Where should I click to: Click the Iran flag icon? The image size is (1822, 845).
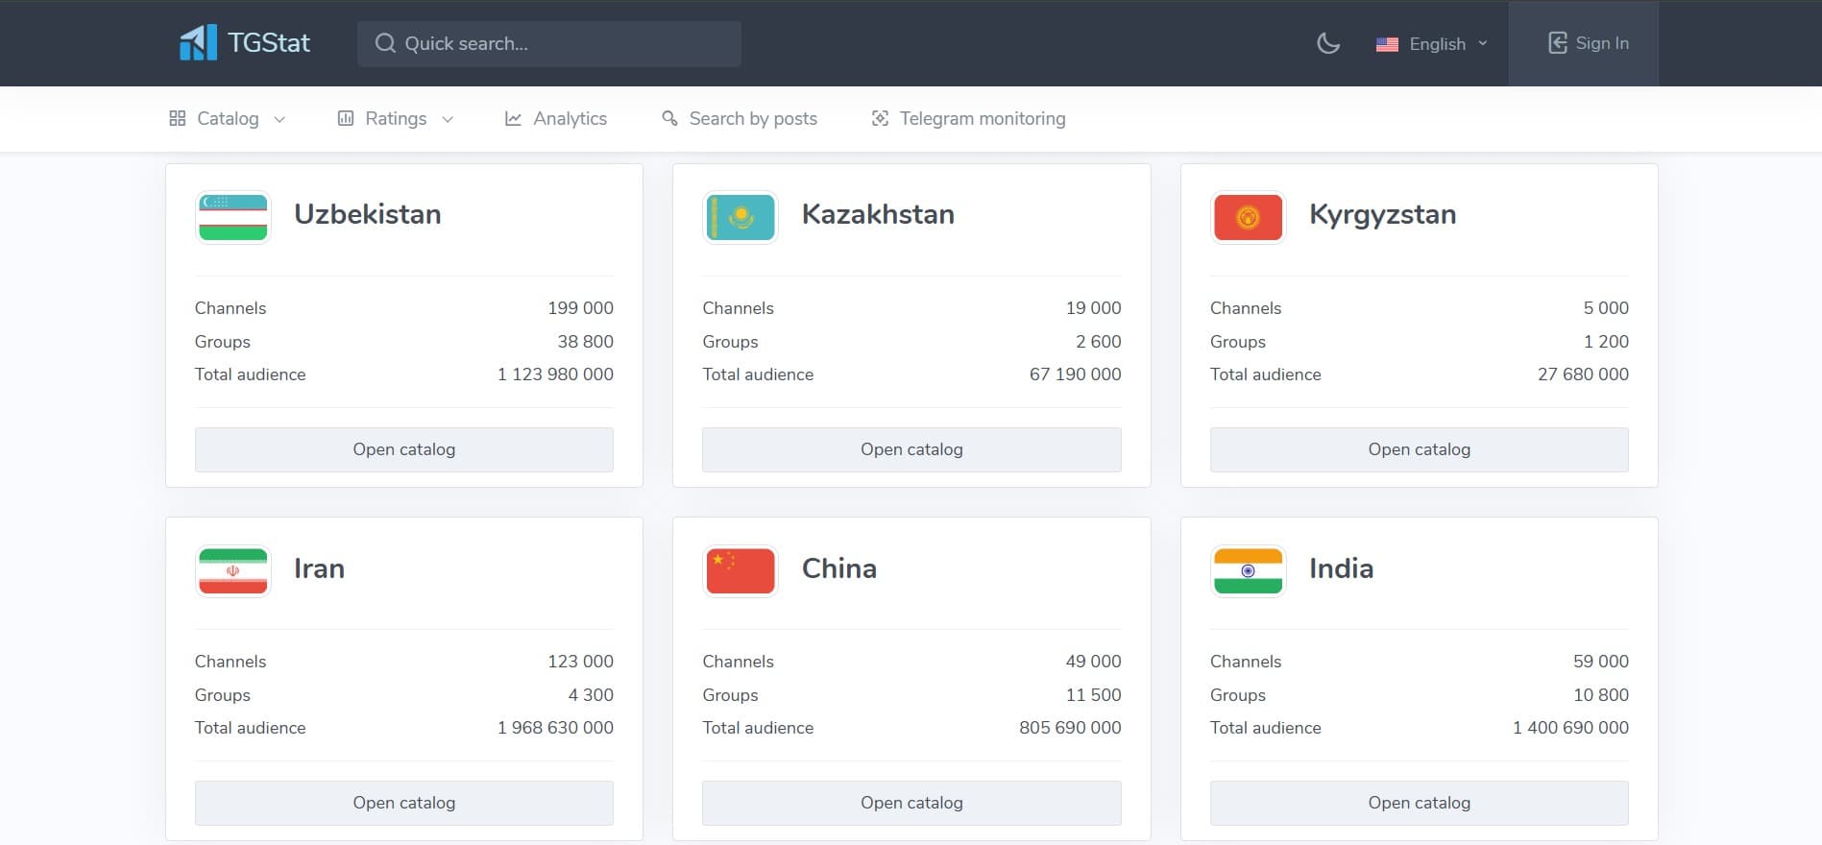[232, 571]
